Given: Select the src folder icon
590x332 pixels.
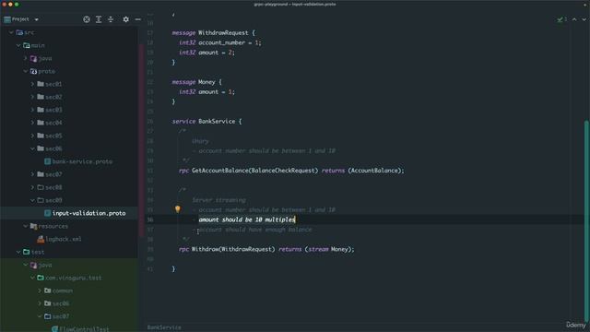Looking at the screenshot, I should pos(19,33).
